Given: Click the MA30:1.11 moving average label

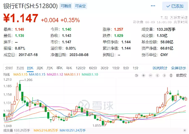Looking at the screenshot, I should (72, 75).
